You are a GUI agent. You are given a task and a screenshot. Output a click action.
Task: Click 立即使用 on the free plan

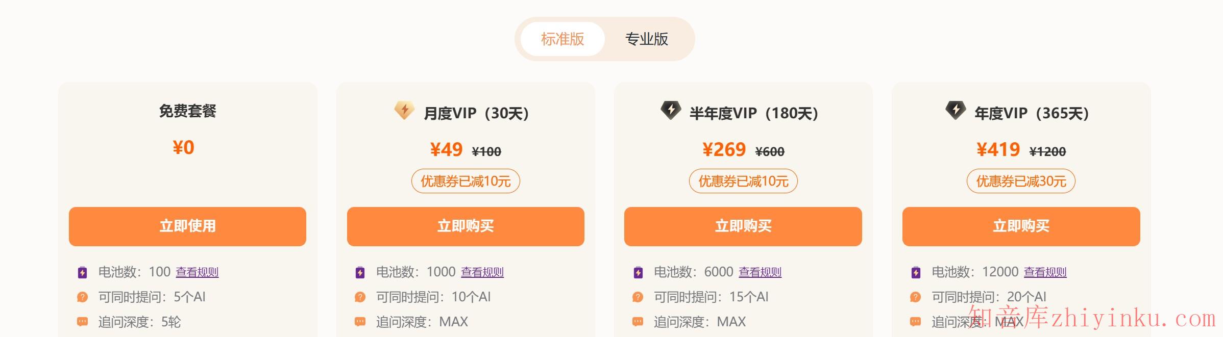pyautogui.click(x=187, y=226)
